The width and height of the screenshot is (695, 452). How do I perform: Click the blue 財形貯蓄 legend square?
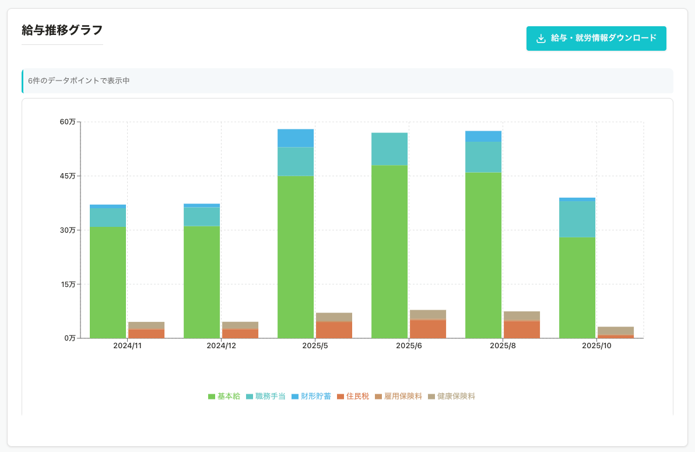click(x=295, y=397)
